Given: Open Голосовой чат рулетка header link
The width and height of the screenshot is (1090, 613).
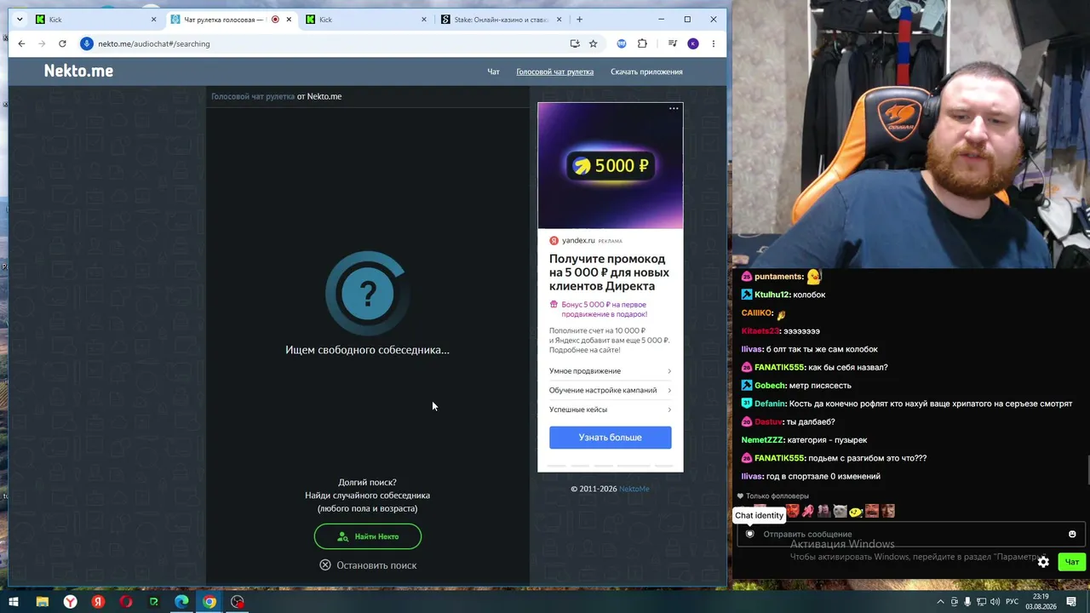Looking at the screenshot, I should pyautogui.click(x=554, y=72).
